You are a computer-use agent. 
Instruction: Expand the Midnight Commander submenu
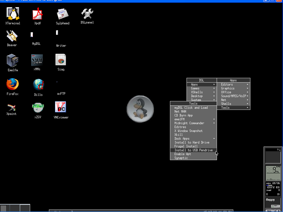(190, 123)
